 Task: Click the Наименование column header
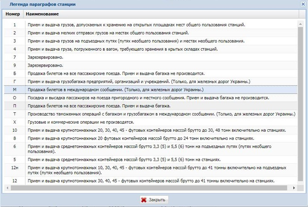point(161,14)
